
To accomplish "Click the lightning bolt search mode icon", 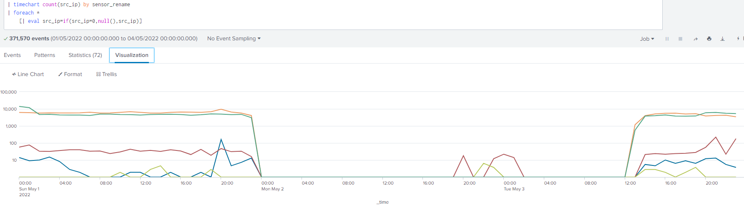I will tap(738, 39).
